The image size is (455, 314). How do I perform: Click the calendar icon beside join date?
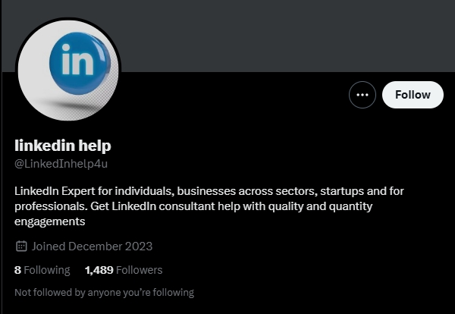(21, 246)
